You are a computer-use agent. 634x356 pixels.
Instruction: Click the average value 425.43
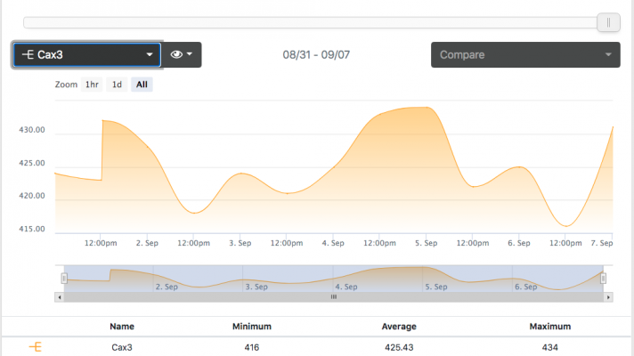[x=399, y=347]
